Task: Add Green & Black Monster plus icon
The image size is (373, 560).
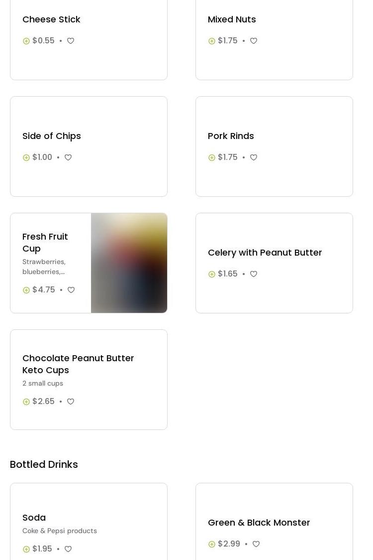Action: tap(212, 544)
